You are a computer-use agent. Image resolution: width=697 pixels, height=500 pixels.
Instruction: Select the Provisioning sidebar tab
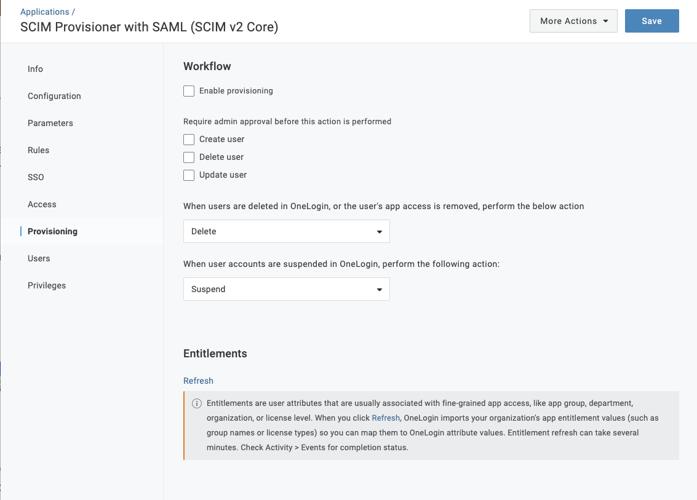click(x=52, y=231)
